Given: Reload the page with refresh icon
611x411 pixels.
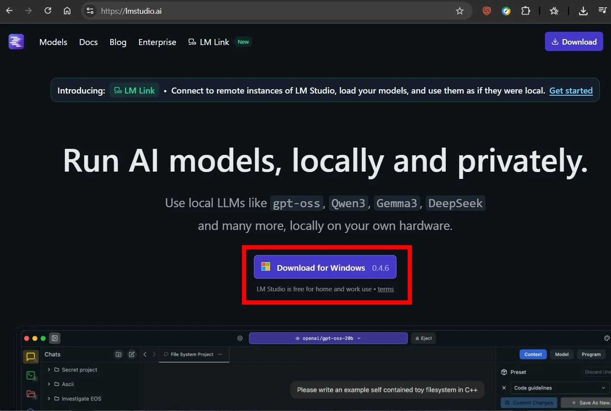Looking at the screenshot, I should click(48, 11).
